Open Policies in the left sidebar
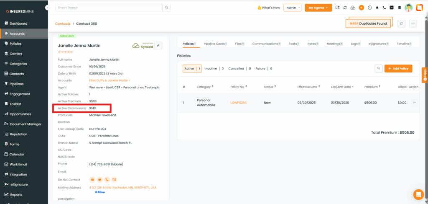Viewport: 428px width, 204px height. click(15, 44)
